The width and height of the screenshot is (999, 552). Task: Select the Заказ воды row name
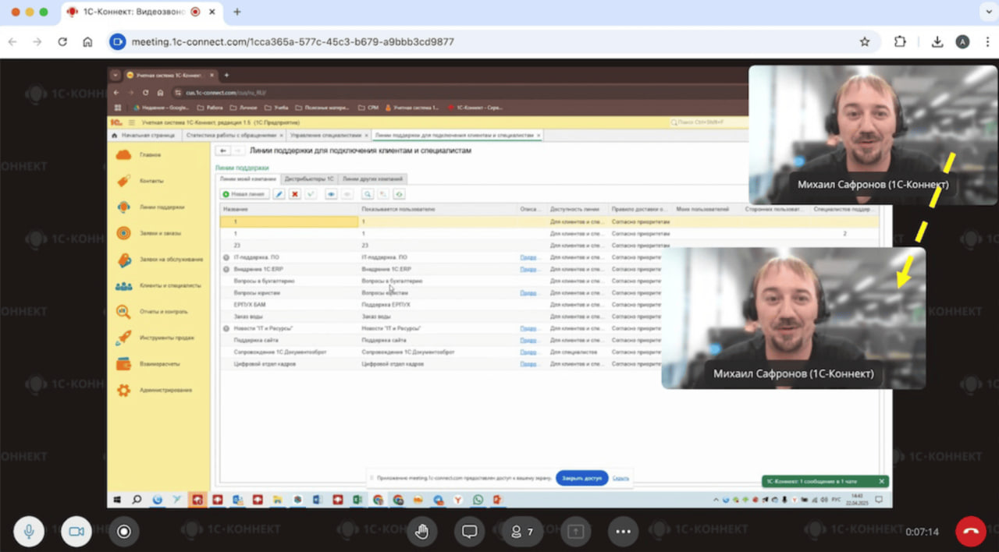pyautogui.click(x=247, y=317)
